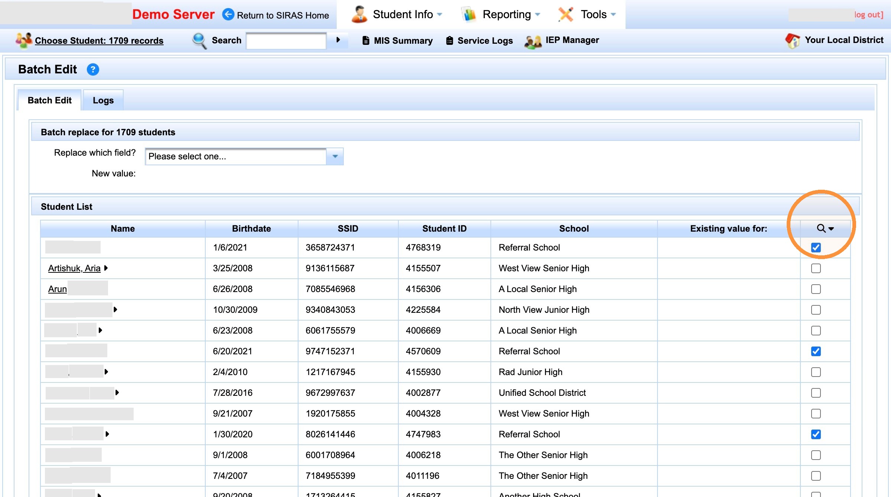The width and height of the screenshot is (891, 497).
Task: Check the box for Student ID 4006218
Action: (816, 455)
